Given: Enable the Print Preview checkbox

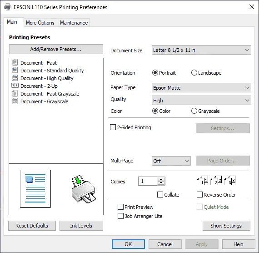Looking at the screenshot, I should point(120,207).
